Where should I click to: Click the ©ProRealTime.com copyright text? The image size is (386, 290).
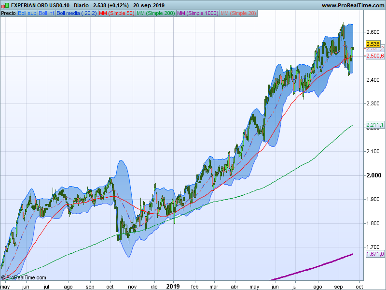click(x=24, y=277)
